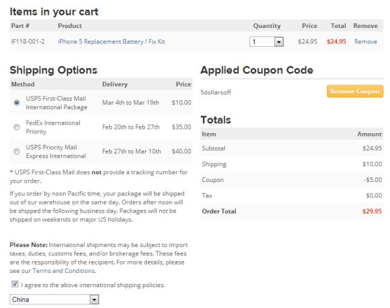The height and width of the screenshot is (308, 390).
Task: Click the FedEx price $35.00
Action: click(x=181, y=127)
